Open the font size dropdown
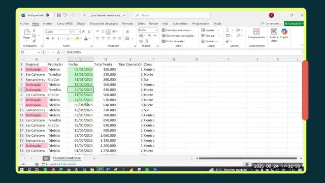The image size is (325, 183). pos(79,32)
